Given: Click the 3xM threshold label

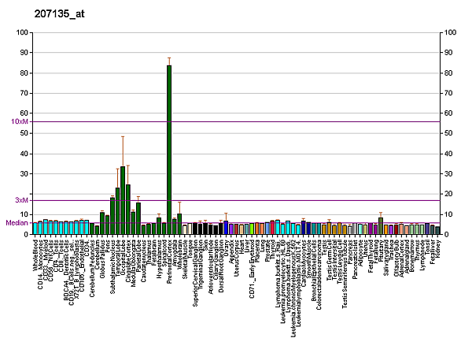Looking at the screenshot, I should (x=22, y=200).
